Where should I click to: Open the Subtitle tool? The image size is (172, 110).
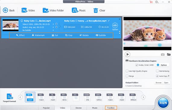pos(101,35)
